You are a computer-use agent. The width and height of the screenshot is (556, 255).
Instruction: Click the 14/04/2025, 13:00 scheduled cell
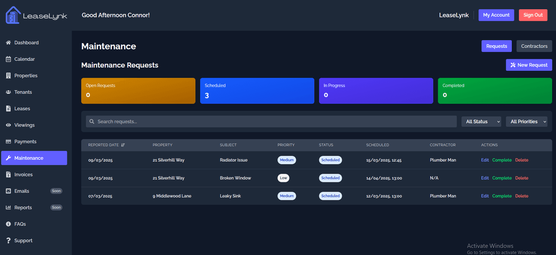384,178
